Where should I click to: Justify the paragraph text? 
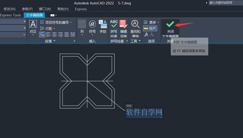66,34
